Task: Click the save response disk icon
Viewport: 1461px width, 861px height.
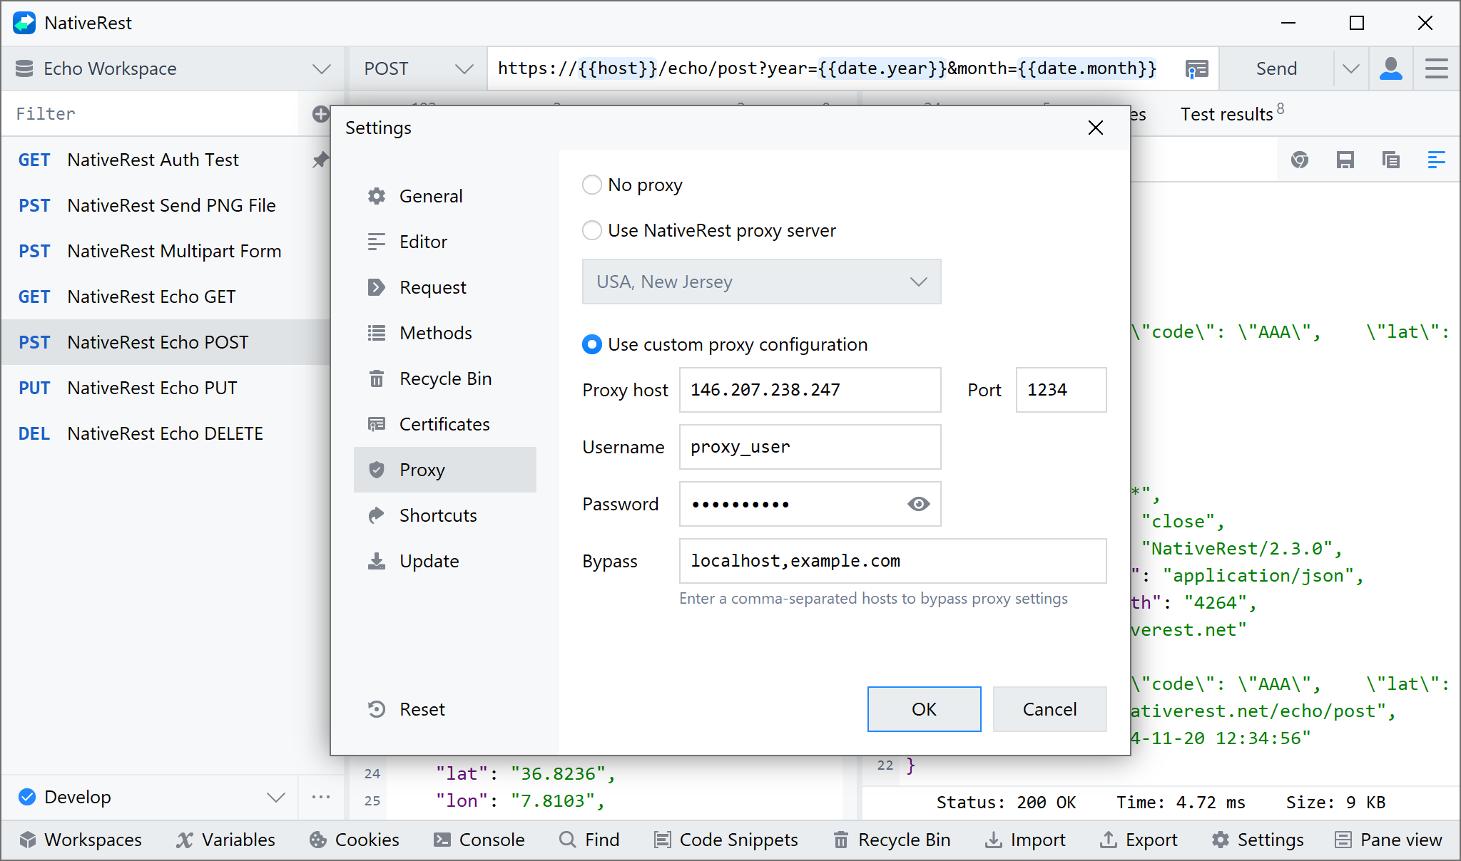Action: pos(1345,160)
